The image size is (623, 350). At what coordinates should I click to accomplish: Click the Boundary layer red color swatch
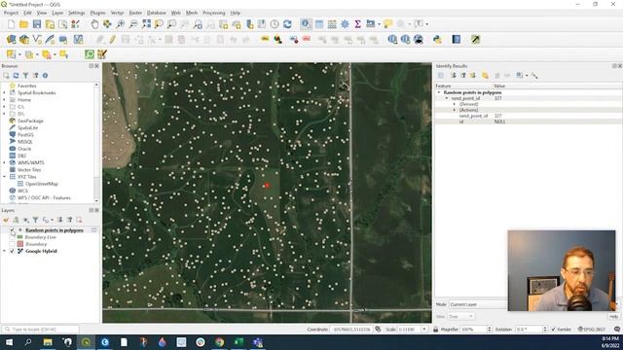(20, 244)
